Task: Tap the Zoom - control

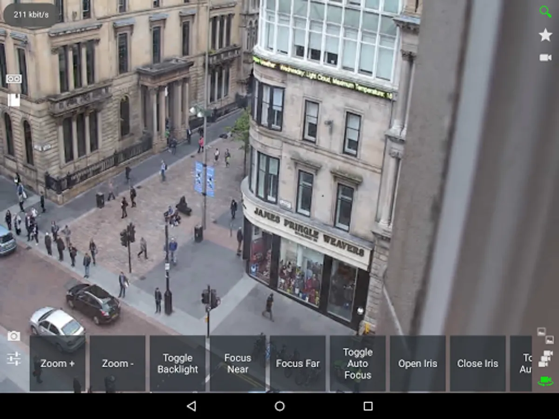Action: pos(117,364)
